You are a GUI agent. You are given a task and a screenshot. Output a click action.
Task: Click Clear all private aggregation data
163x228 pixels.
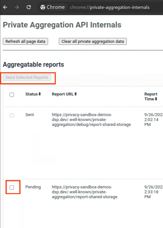point(93,42)
